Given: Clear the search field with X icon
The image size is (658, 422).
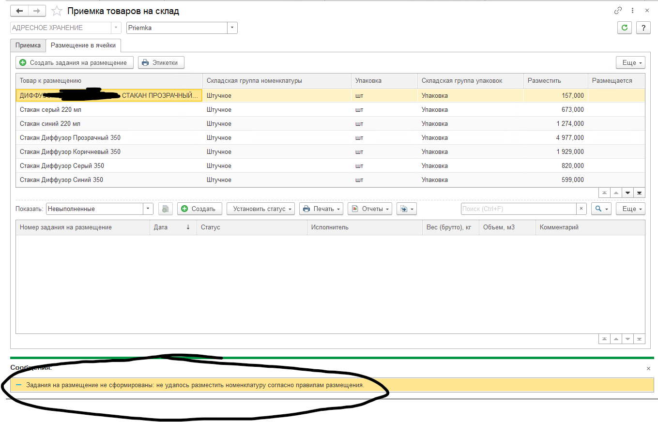Looking at the screenshot, I should point(581,209).
